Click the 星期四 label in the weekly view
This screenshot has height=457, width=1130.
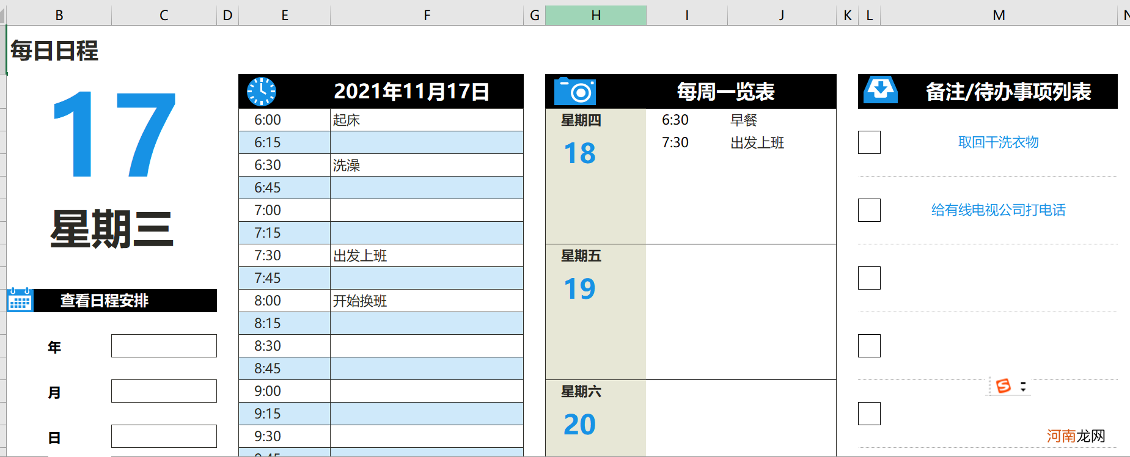point(581,120)
